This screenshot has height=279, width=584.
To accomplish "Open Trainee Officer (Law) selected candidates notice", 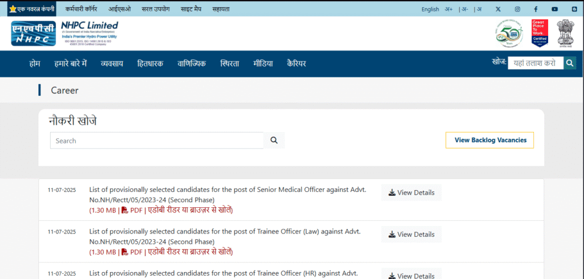I will (x=225, y=236).
